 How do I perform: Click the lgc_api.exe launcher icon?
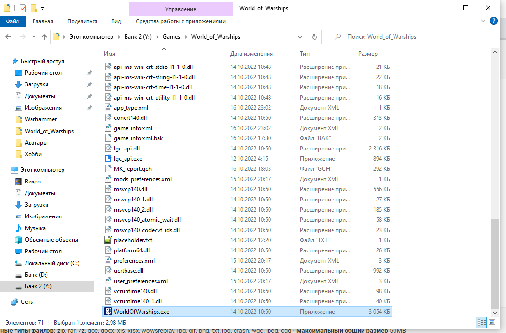point(108,159)
